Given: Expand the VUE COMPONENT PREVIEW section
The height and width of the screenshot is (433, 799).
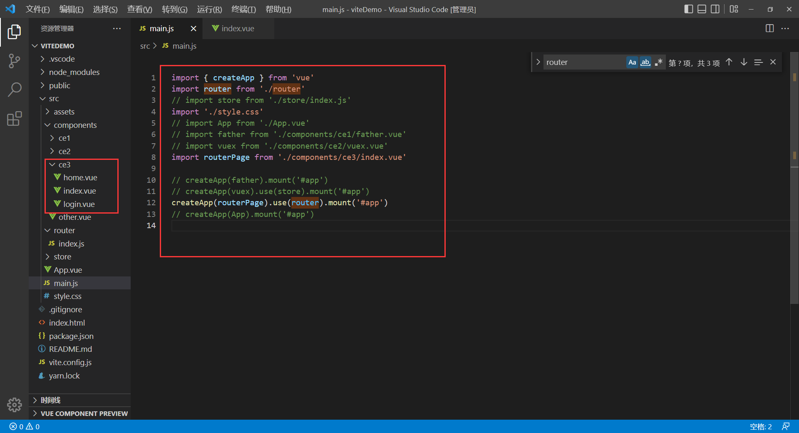Looking at the screenshot, I should [x=80, y=413].
